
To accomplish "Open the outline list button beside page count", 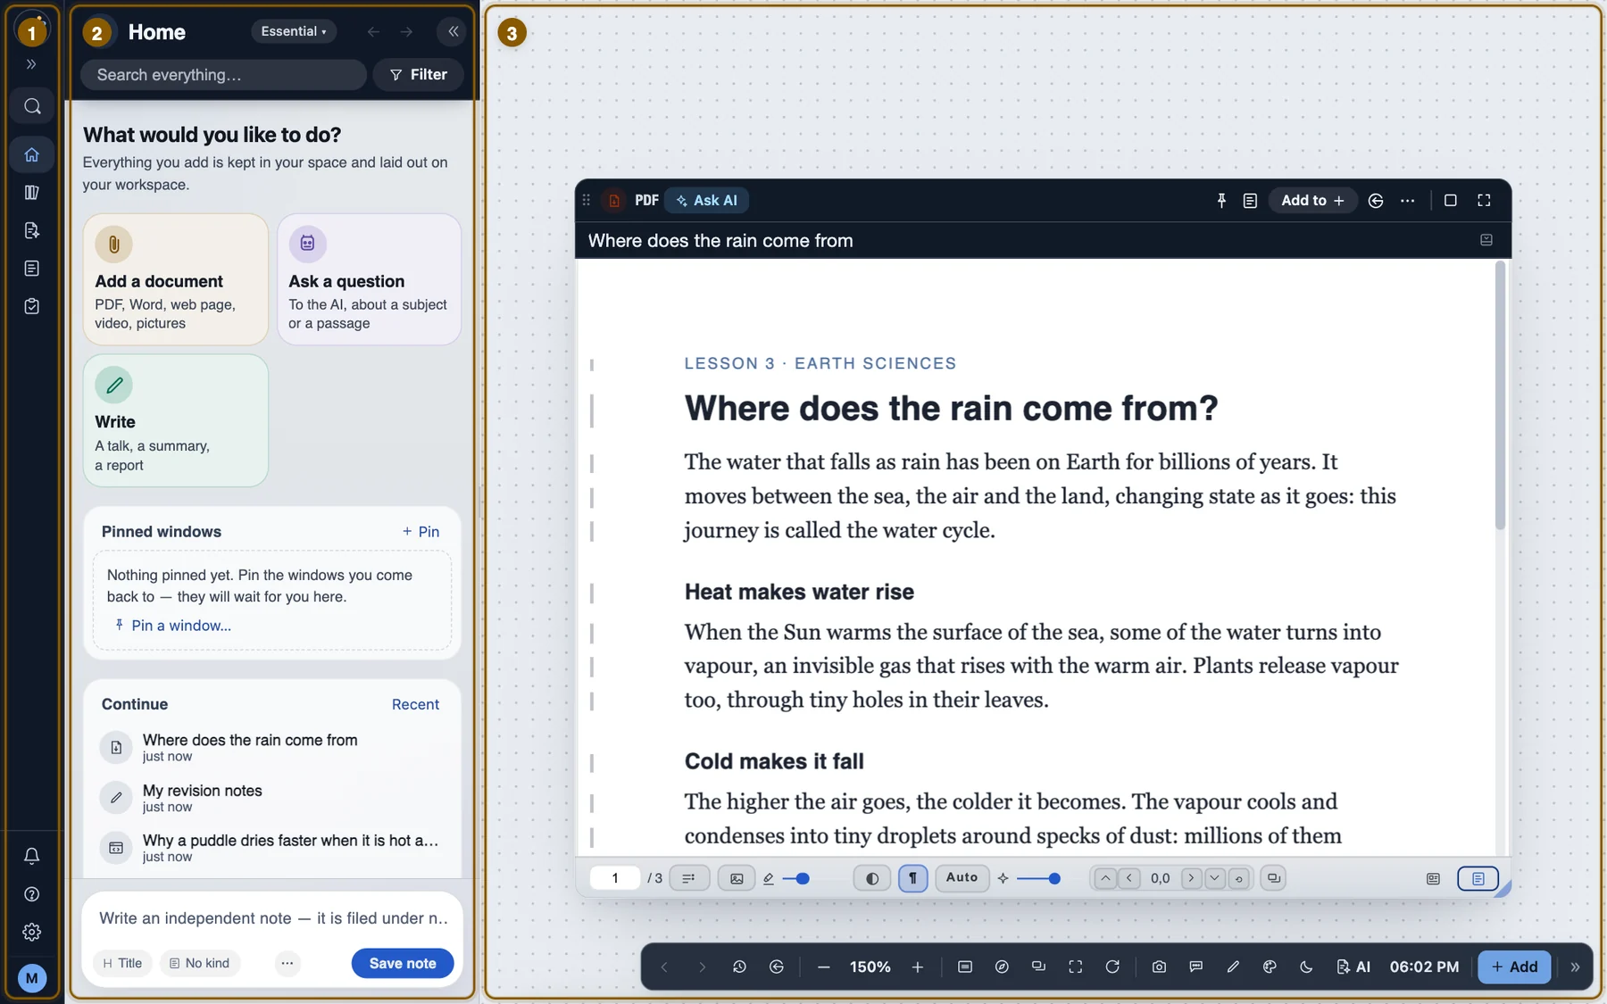I will pyautogui.click(x=688, y=878).
